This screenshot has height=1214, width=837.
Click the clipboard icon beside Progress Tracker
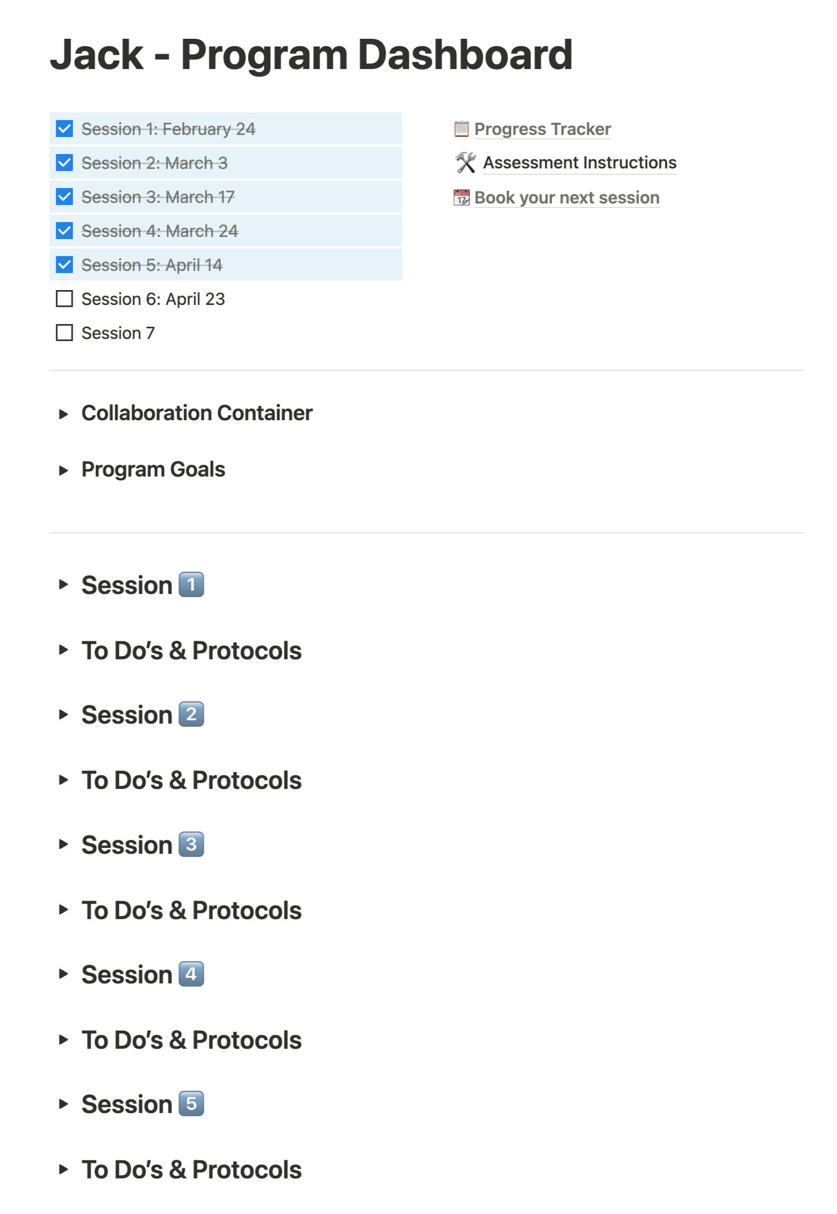click(x=461, y=129)
